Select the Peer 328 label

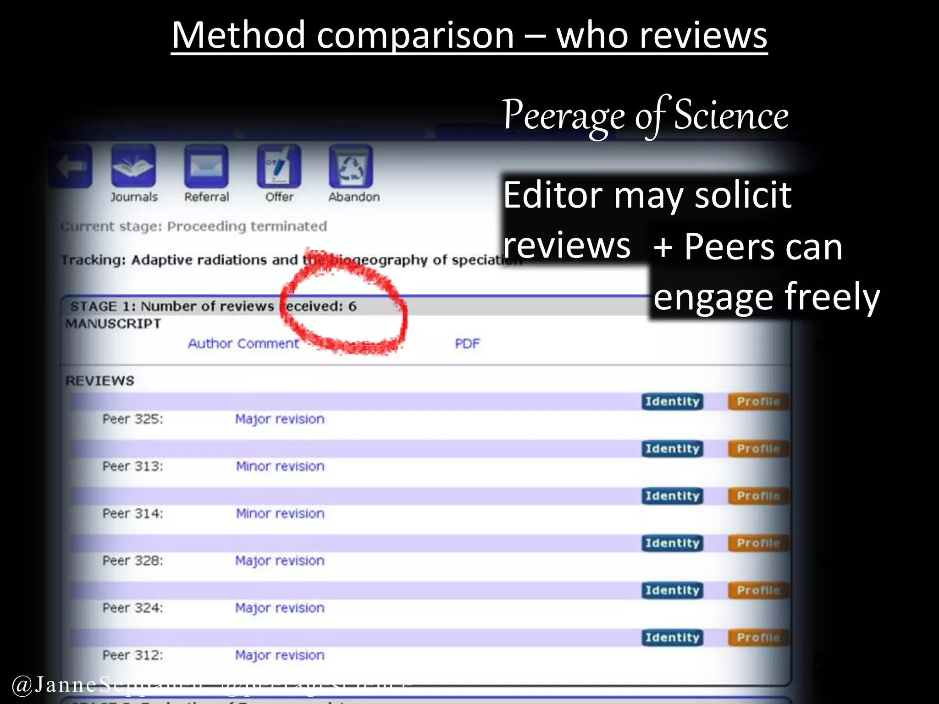(x=133, y=561)
